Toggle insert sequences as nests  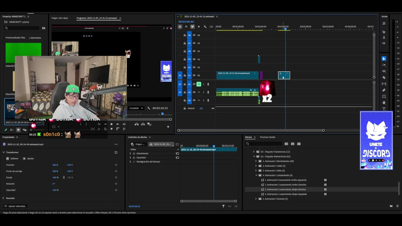180,27
